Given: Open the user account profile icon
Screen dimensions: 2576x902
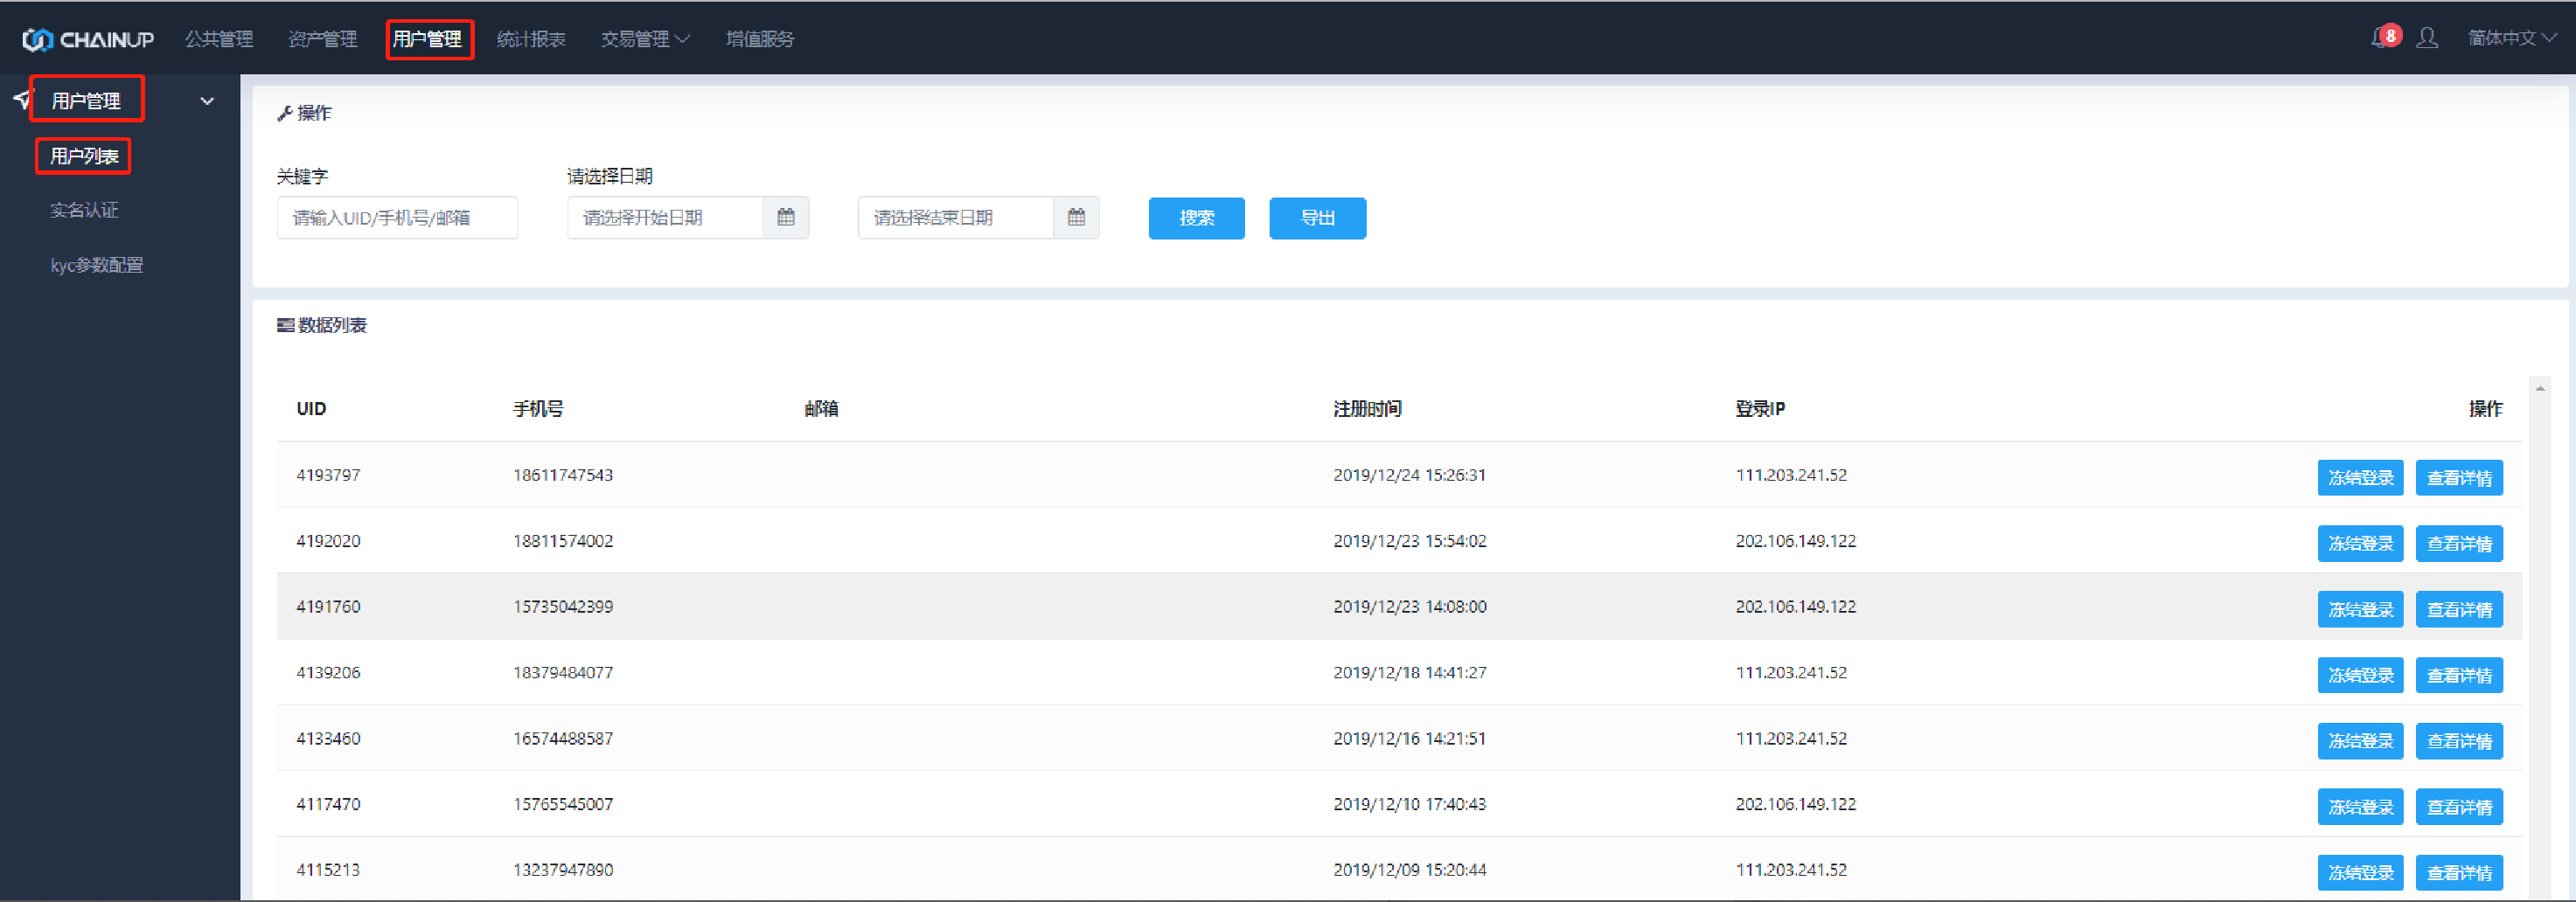Looking at the screenshot, I should tap(2427, 38).
